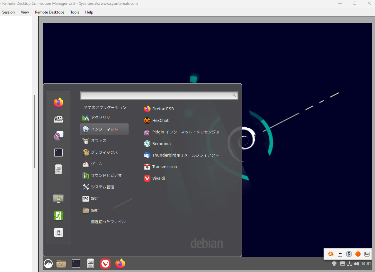Click the magnifier icon in search box
375x272 pixels.
click(x=234, y=95)
